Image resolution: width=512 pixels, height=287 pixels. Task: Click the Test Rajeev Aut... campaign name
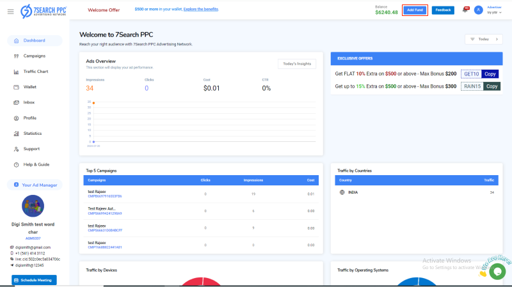(x=102, y=209)
